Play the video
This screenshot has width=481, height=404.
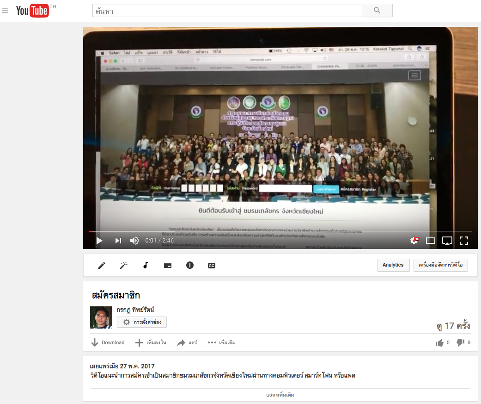(x=99, y=241)
